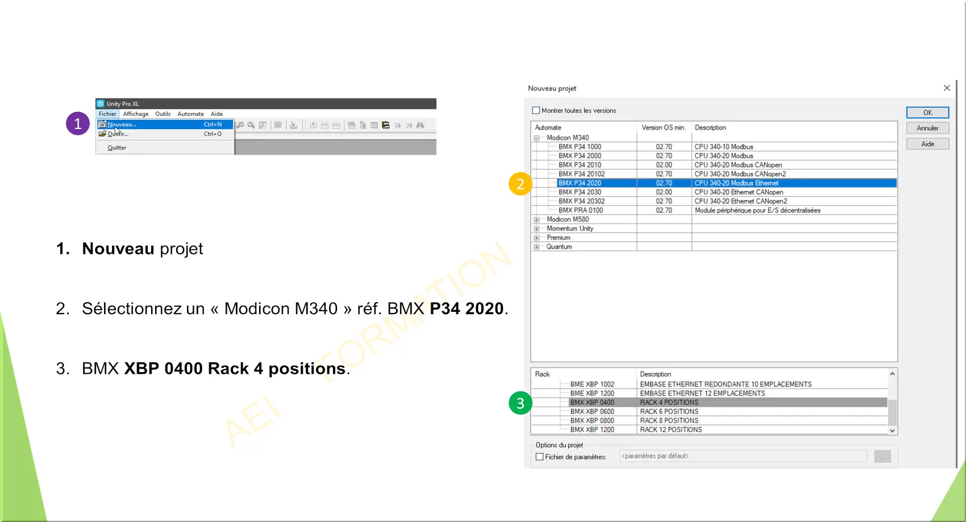This screenshot has width=966, height=522.
Task: Click 'CPU 340-20 Ethernet CANopen2' description cell
Action: 740,202
